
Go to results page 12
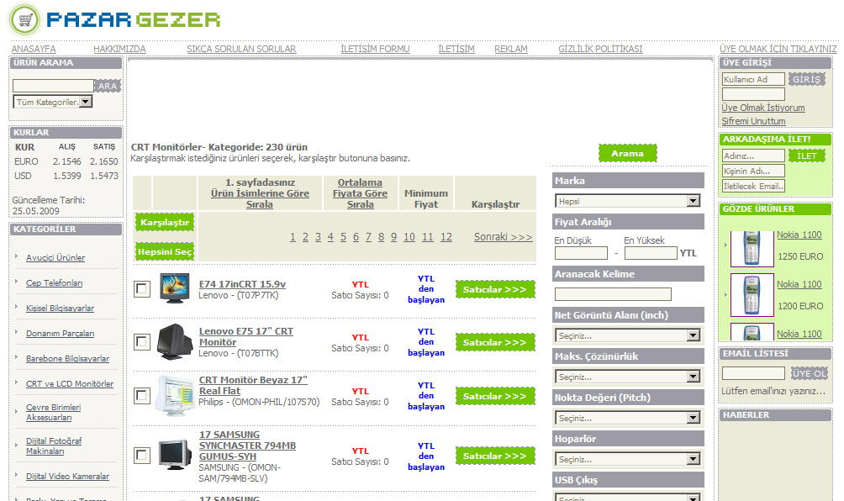(x=446, y=237)
